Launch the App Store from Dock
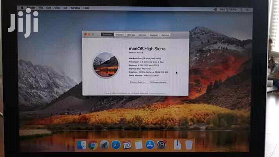The image size is (279, 157). click(x=150, y=144)
